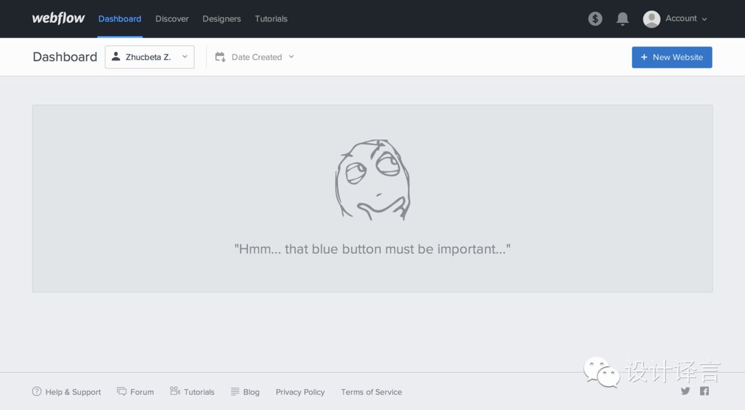Select the Dashboard nav tab
The width and height of the screenshot is (745, 410).
tap(120, 19)
